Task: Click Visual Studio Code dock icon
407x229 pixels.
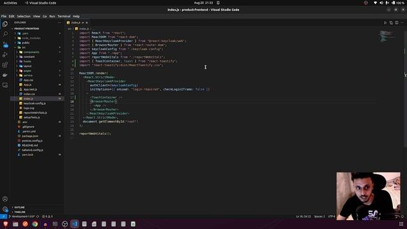Action: coord(75,224)
